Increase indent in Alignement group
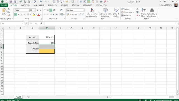179x101 pixels. point(57,14)
